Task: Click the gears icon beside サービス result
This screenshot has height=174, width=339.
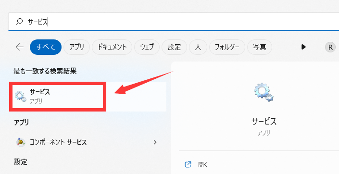Action: [x=21, y=97]
